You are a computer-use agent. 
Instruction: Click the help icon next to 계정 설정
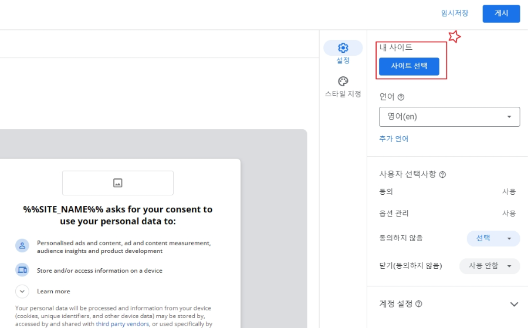pos(418,304)
